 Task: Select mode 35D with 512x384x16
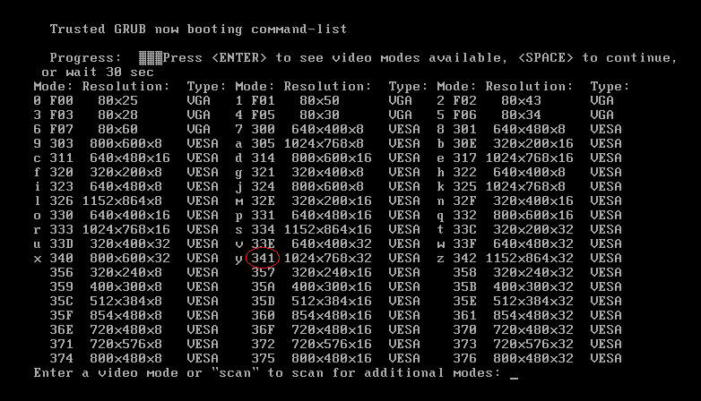click(336, 301)
